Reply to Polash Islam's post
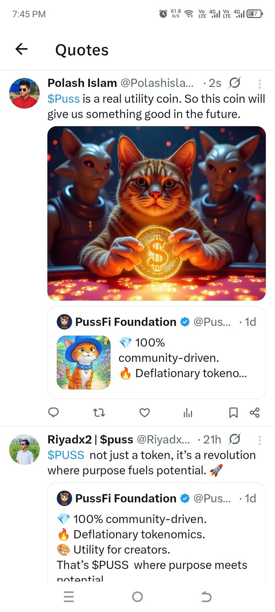The image size is (275, 612). click(x=53, y=413)
